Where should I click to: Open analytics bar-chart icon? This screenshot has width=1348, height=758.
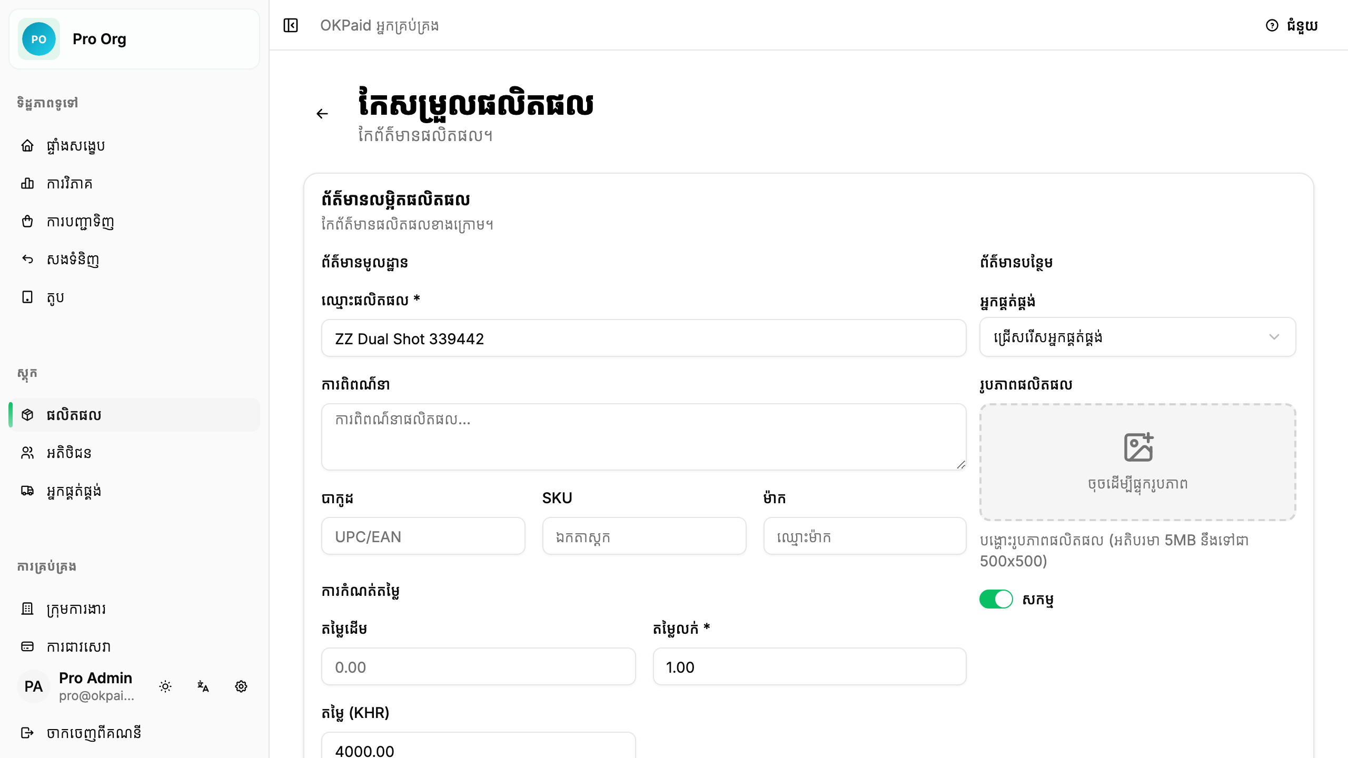point(27,183)
